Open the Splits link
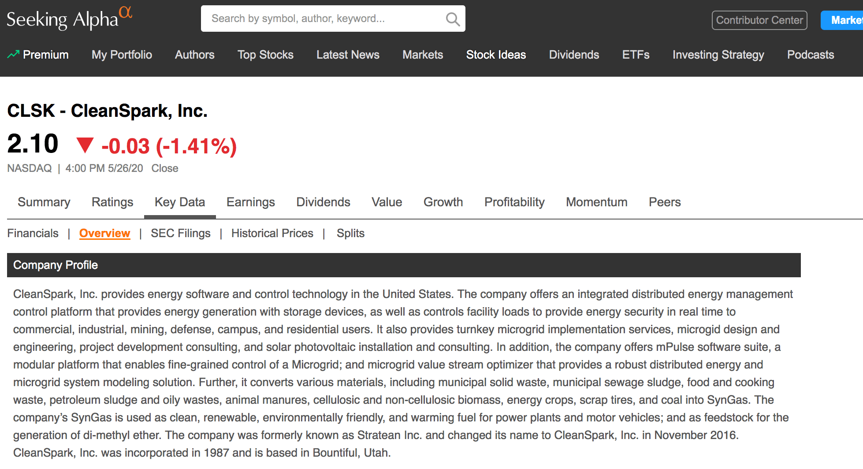Viewport: 863px width, 469px height. tap(351, 233)
